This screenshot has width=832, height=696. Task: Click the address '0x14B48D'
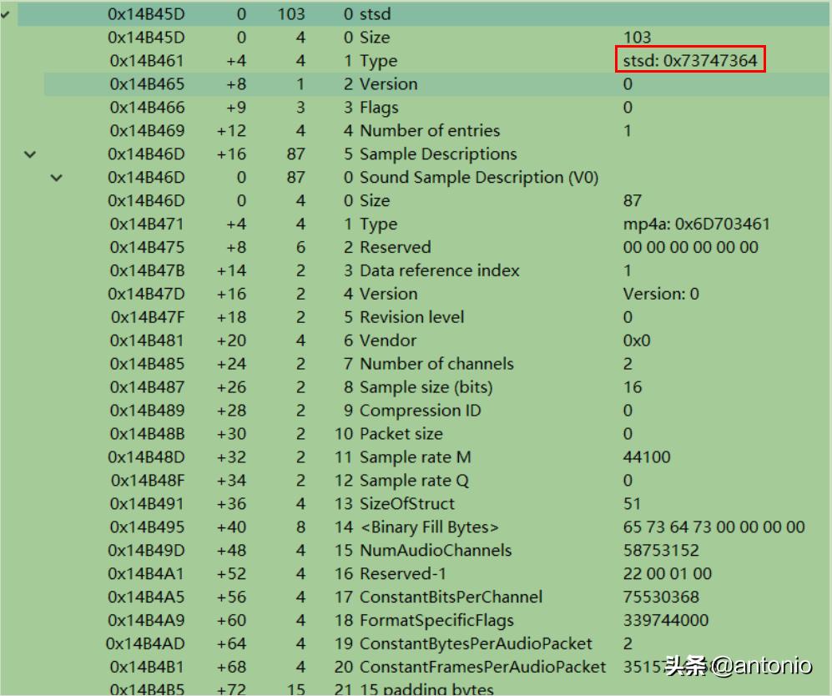146,457
